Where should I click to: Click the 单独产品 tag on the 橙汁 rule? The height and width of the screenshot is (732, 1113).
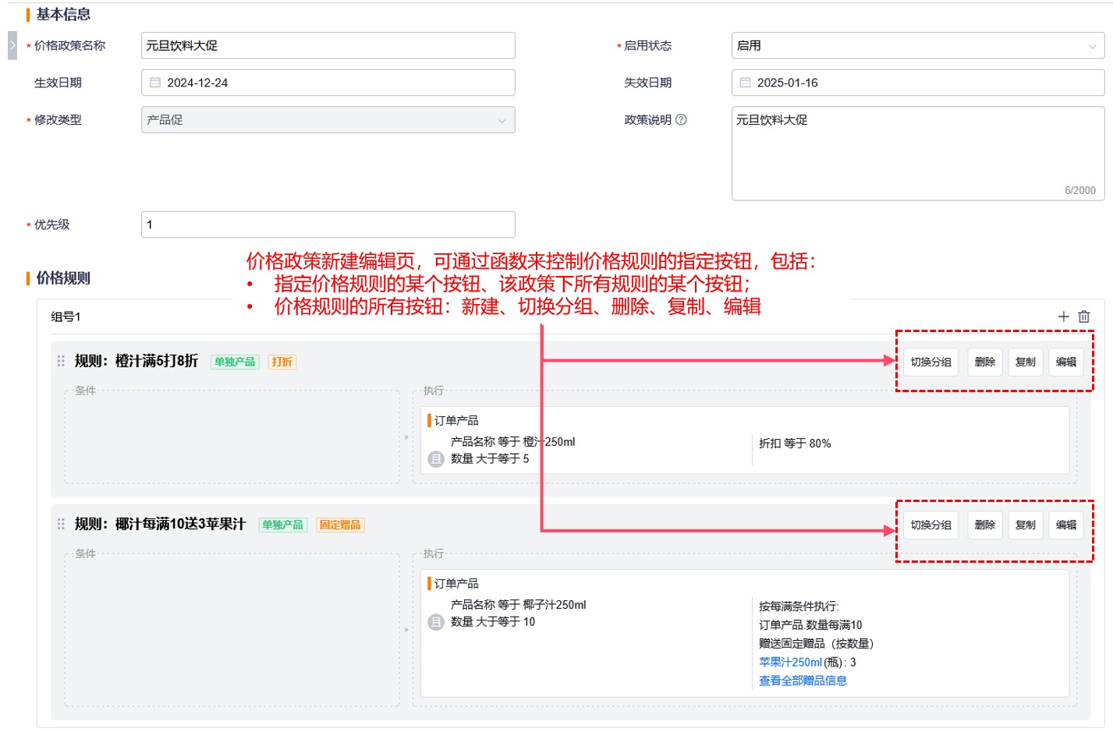[x=235, y=362]
